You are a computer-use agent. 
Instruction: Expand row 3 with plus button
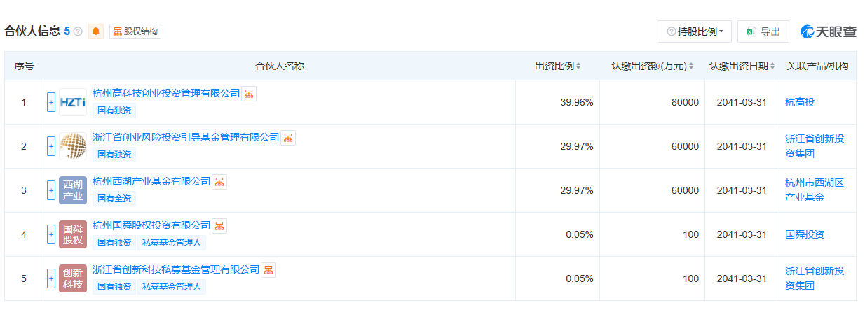coord(51,190)
